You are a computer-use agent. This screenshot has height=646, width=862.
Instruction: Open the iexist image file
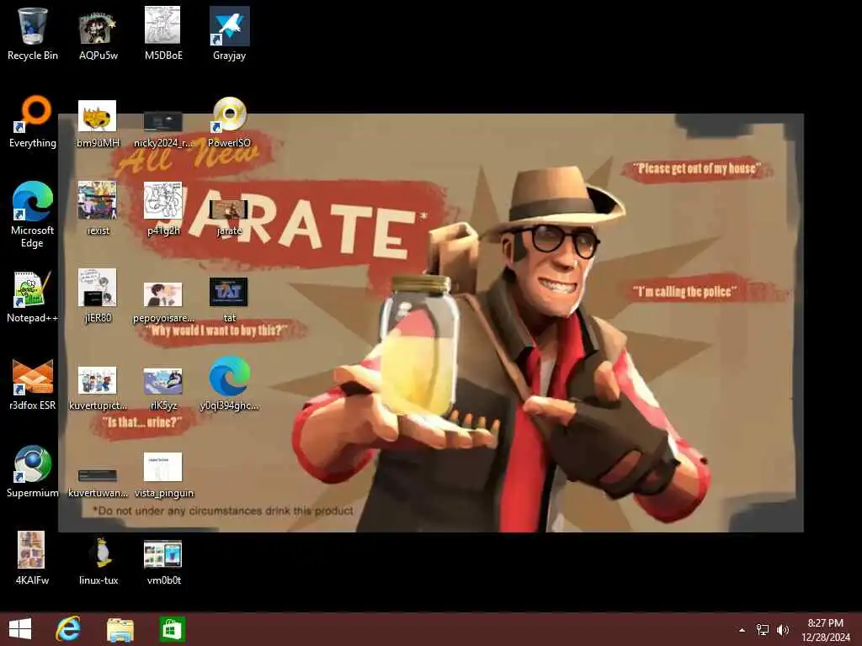(98, 209)
